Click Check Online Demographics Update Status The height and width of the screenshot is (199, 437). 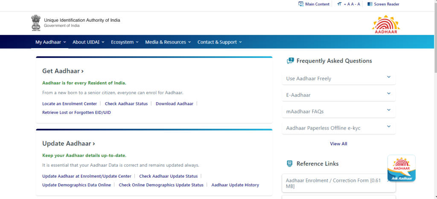coord(161,185)
